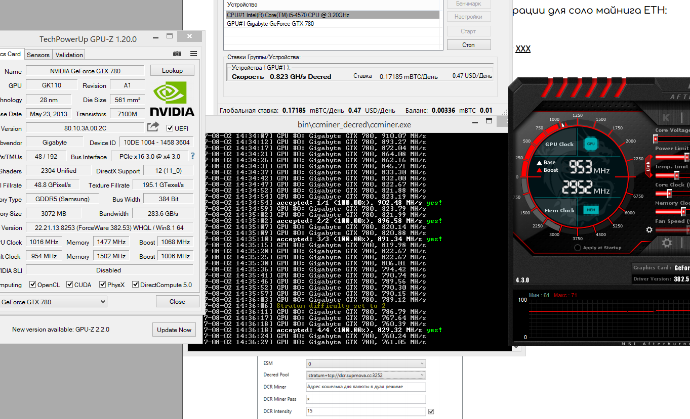690x419 pixels.
Task: Click the Update Now button
Action: pyautogui.click(x=174, y=330)
